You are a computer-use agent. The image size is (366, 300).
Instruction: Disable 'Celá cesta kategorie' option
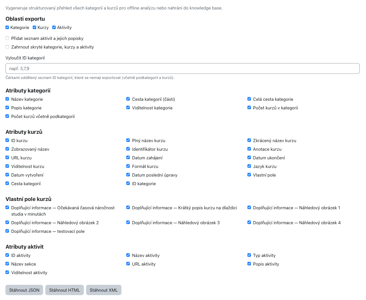click(249, 99)
